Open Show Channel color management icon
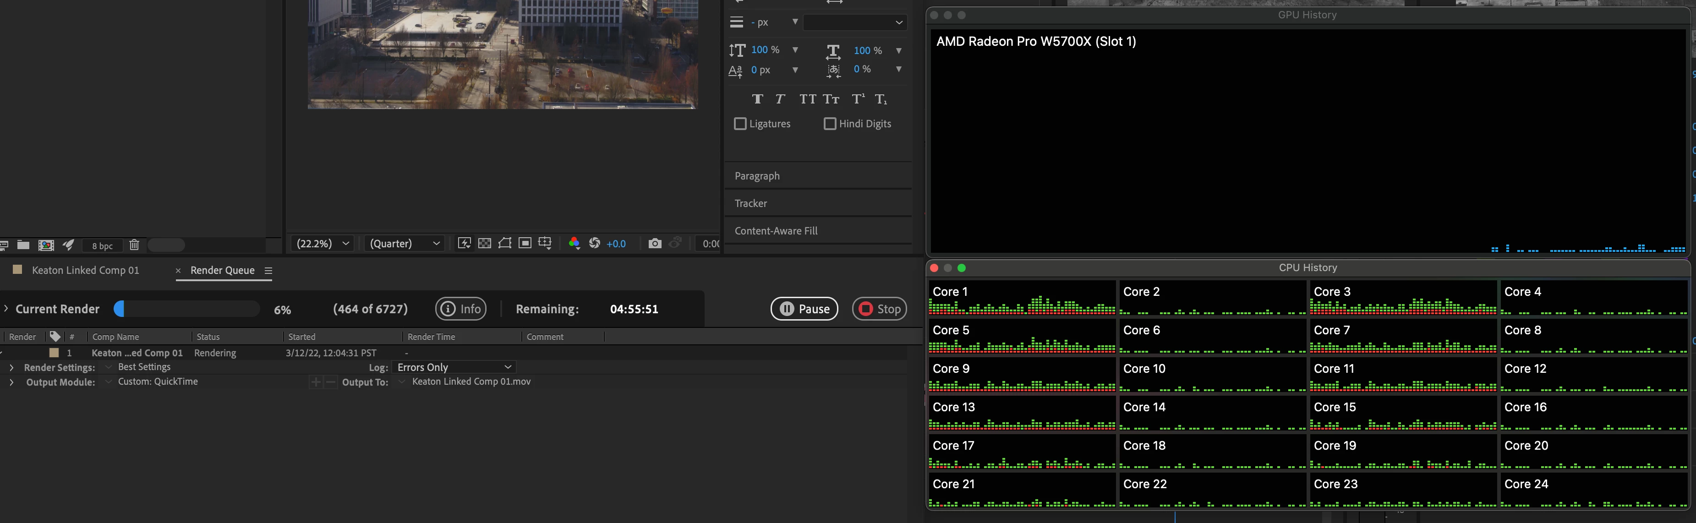 click(574, 244)
